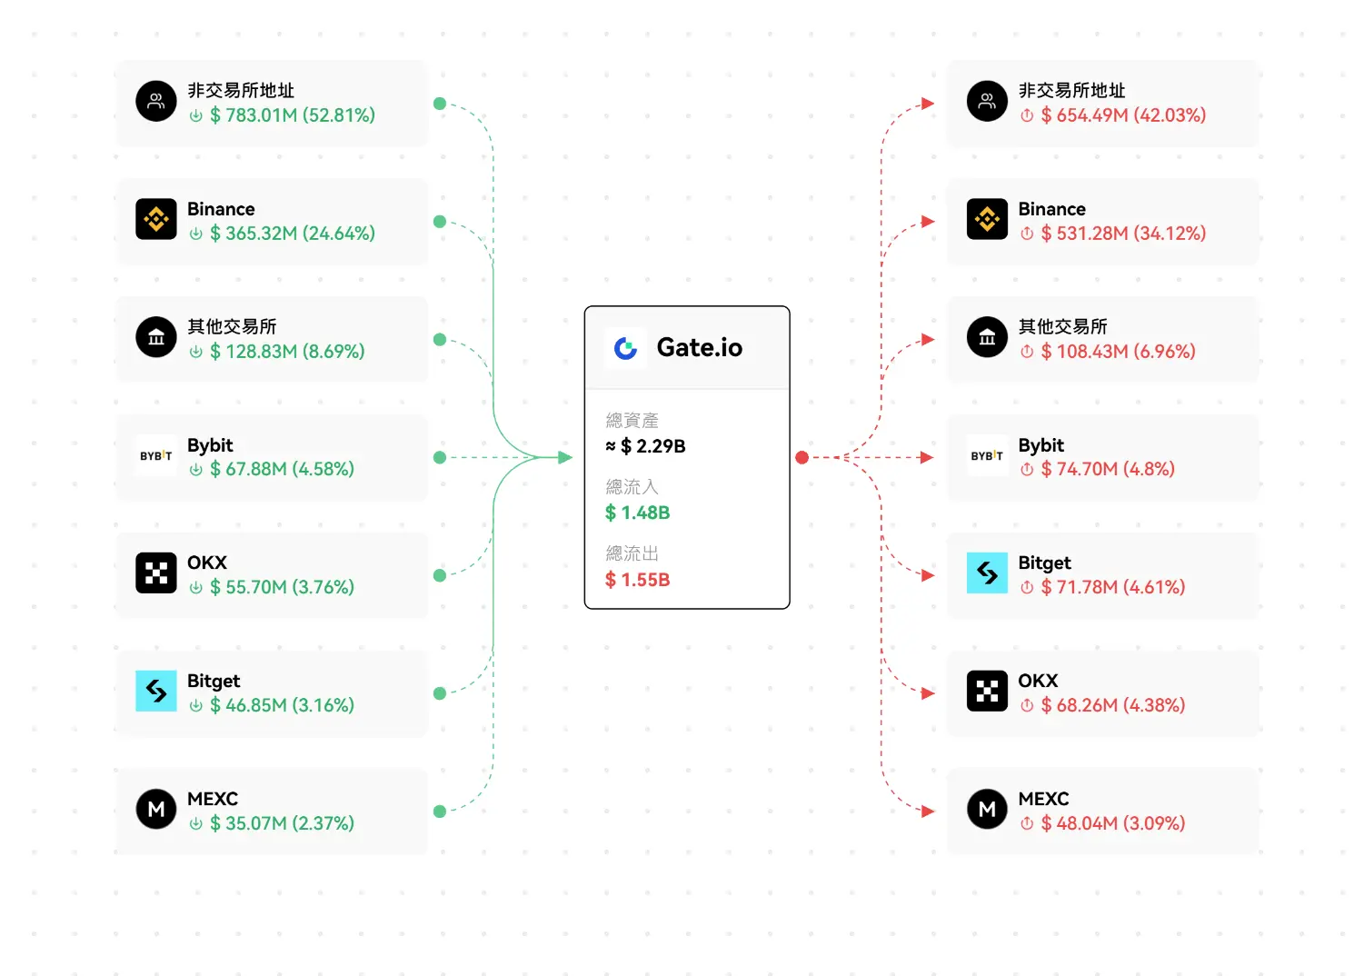Click the Binance logo on inflow side
Viewport: 1364px width, 976px height.
156,219
